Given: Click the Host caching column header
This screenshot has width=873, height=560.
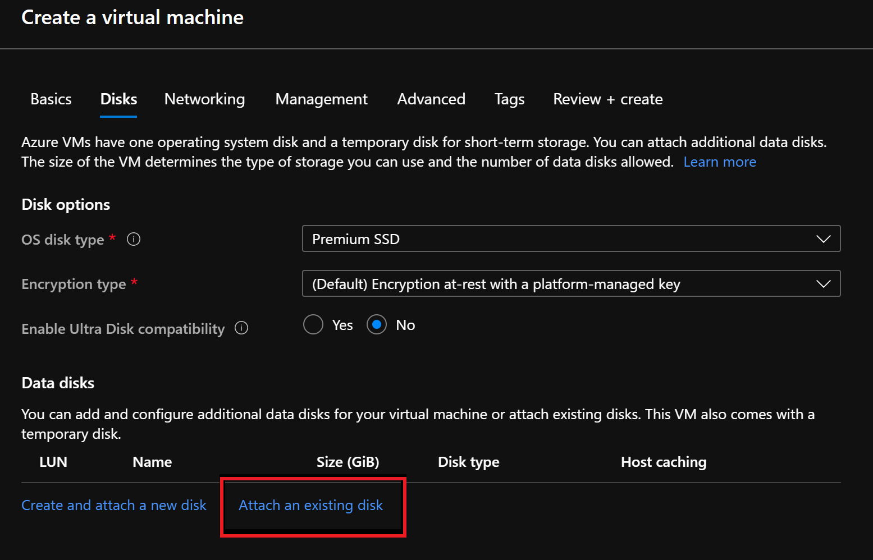Looking at the screenshot, I should [x=663, y=462].
